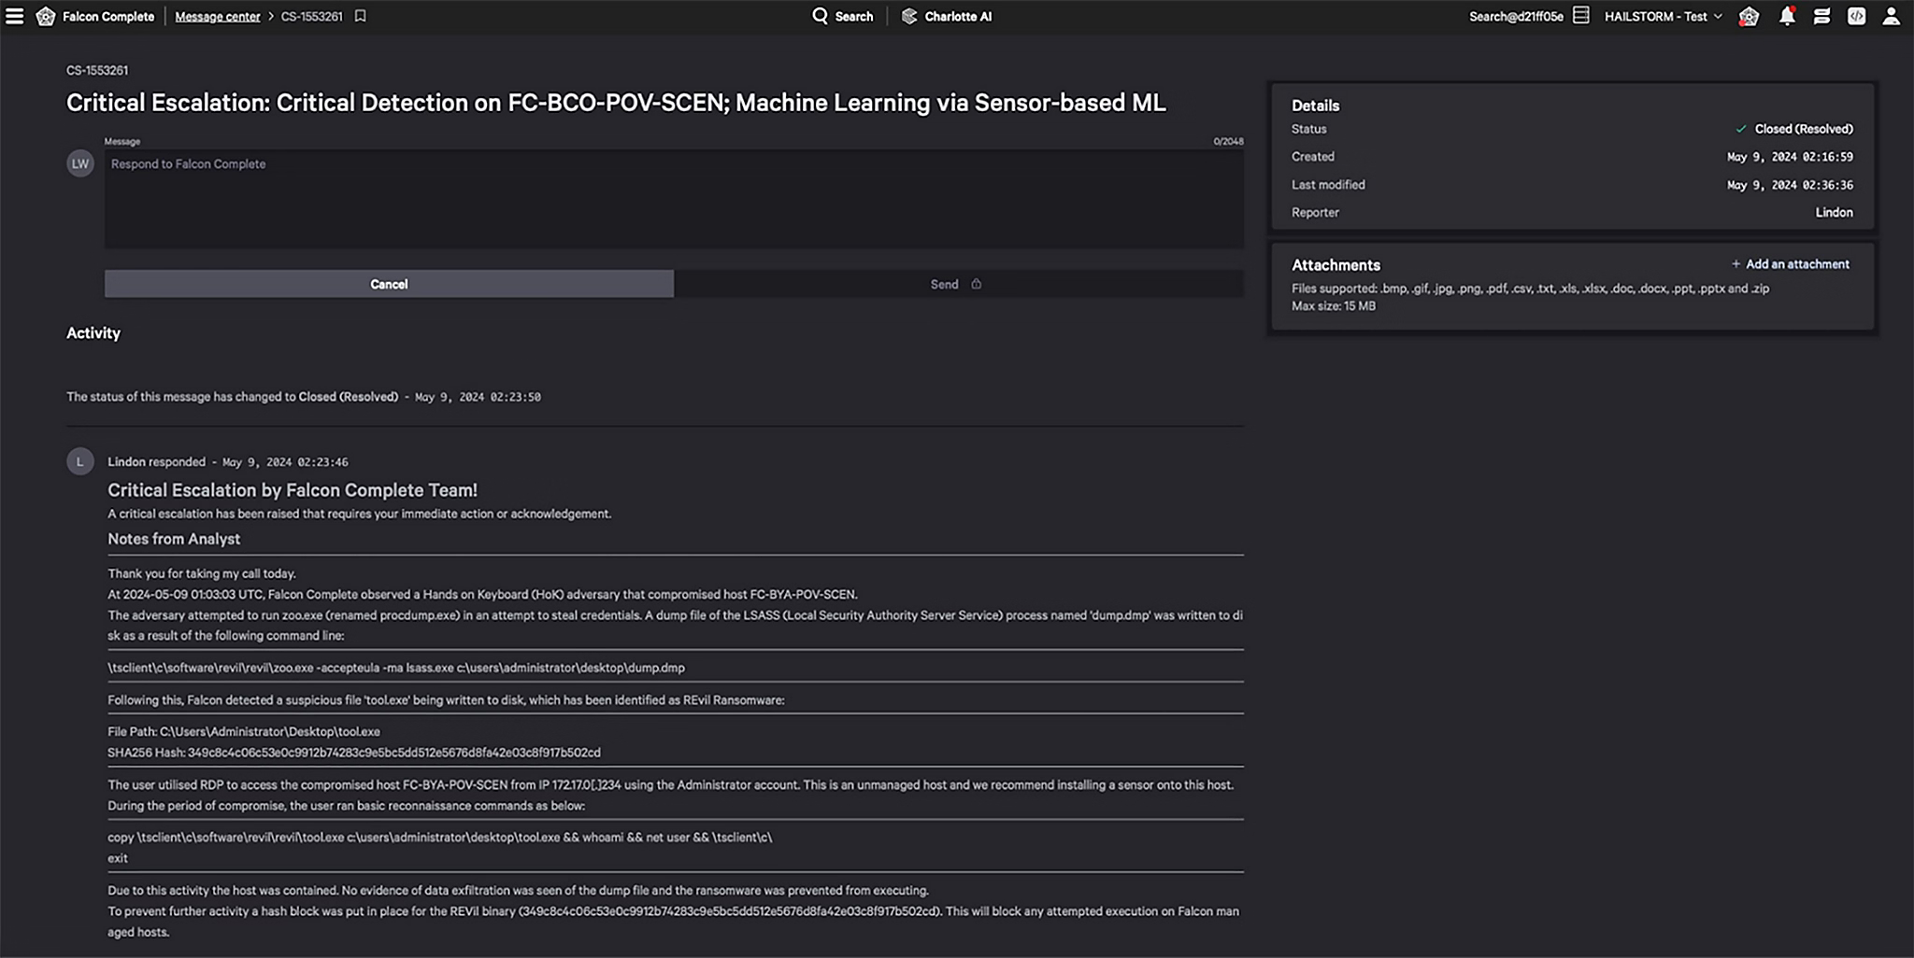
Task: Select the copy \tsclient command line
Action: point(440,838)
